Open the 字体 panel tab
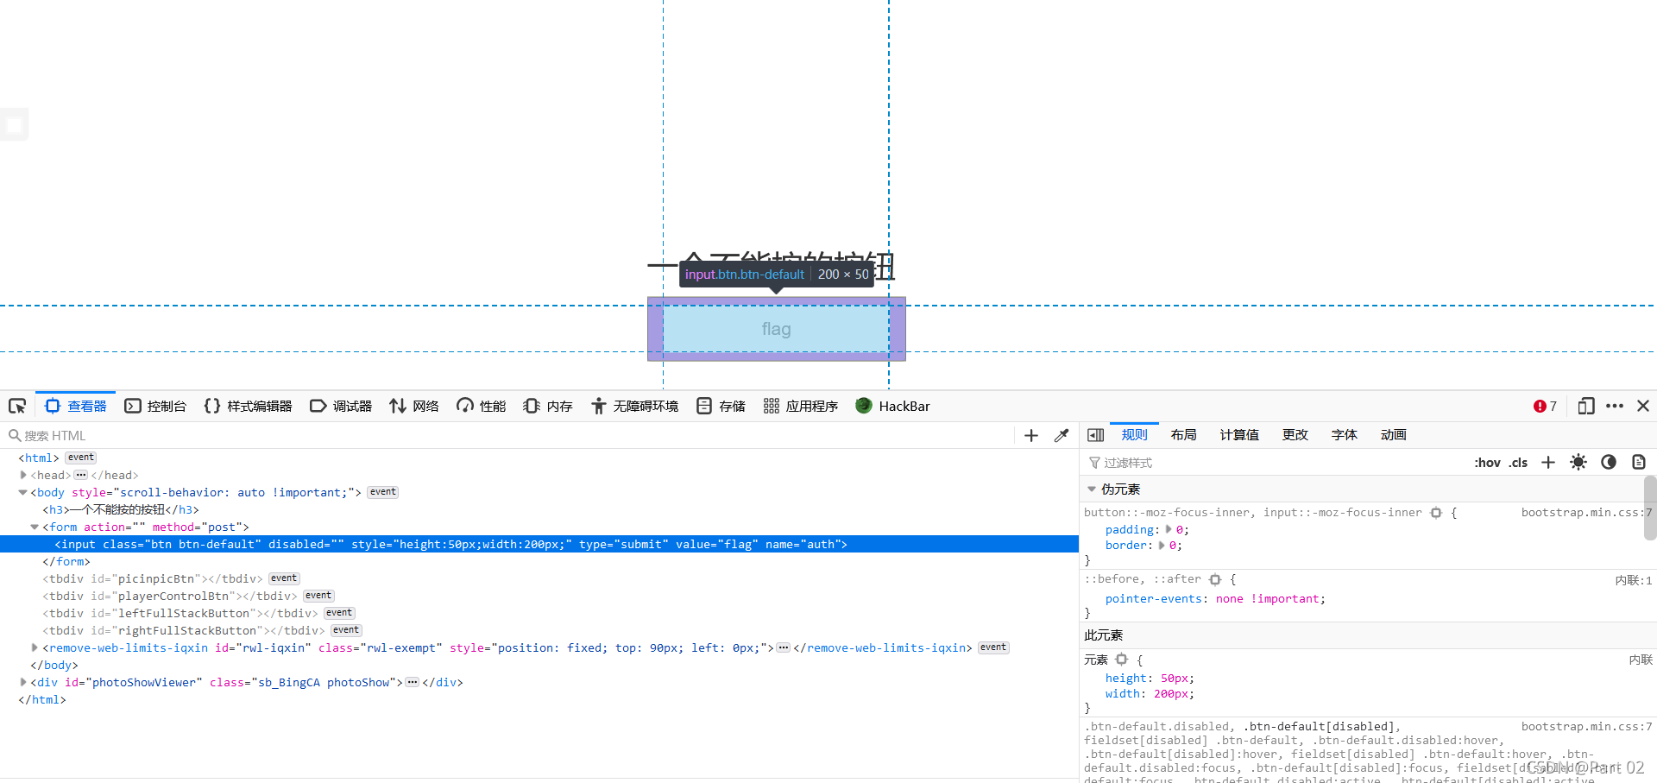 point(1344,435)
